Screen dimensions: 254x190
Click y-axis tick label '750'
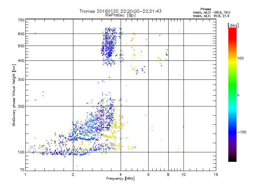pos(21,20)
